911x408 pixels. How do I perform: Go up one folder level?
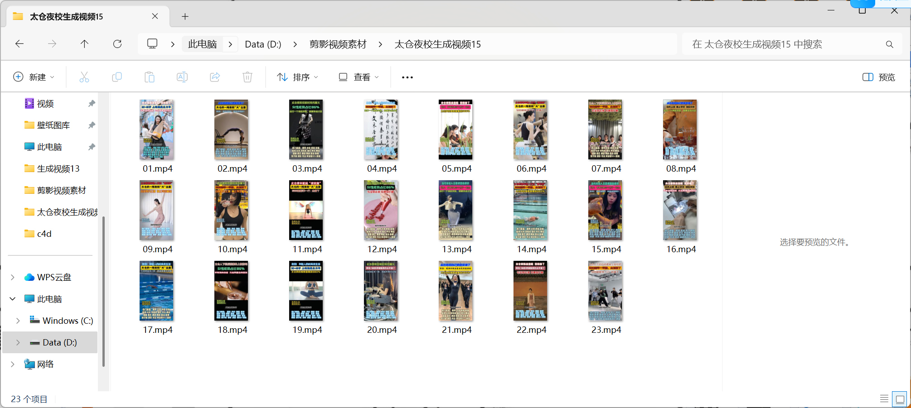pos(84,44)
